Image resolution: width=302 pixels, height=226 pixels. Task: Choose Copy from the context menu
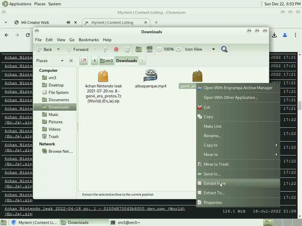coord(238,117)
